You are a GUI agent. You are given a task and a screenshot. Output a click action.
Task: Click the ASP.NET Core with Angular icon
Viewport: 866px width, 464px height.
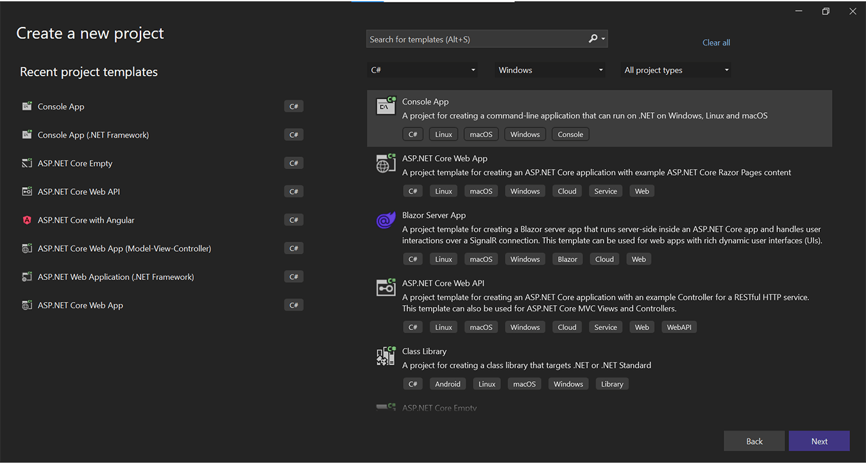pos(27,220)
